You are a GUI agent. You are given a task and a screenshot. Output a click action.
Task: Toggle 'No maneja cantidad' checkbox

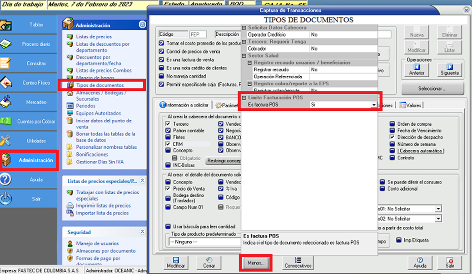(162, 76)
